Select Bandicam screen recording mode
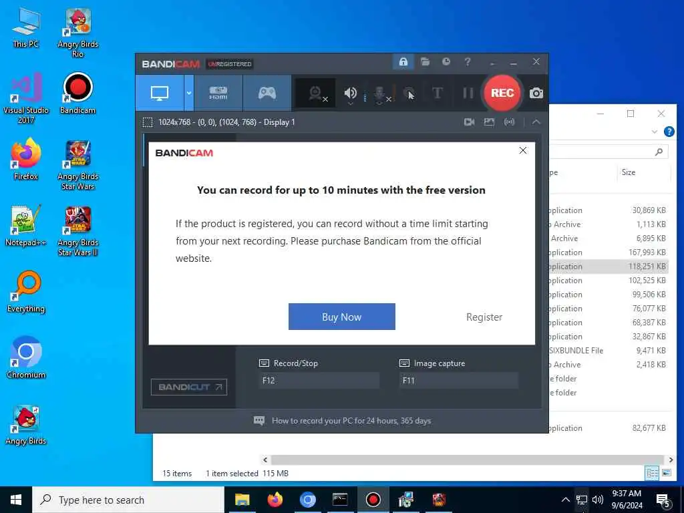 160,93
